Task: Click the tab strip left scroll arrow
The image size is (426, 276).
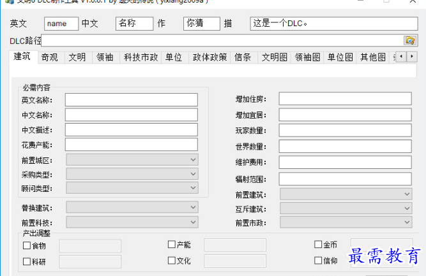Action: point(401,57)
